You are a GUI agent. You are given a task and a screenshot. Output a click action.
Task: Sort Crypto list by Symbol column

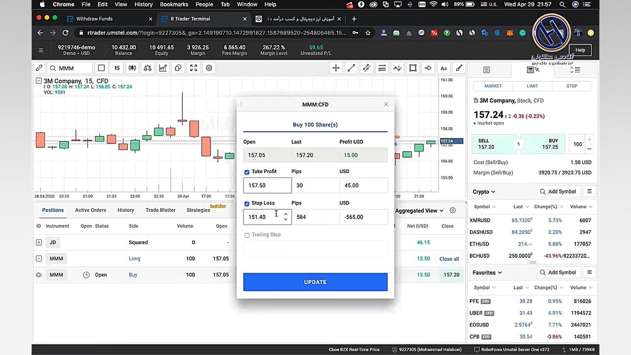pos(485,207)
